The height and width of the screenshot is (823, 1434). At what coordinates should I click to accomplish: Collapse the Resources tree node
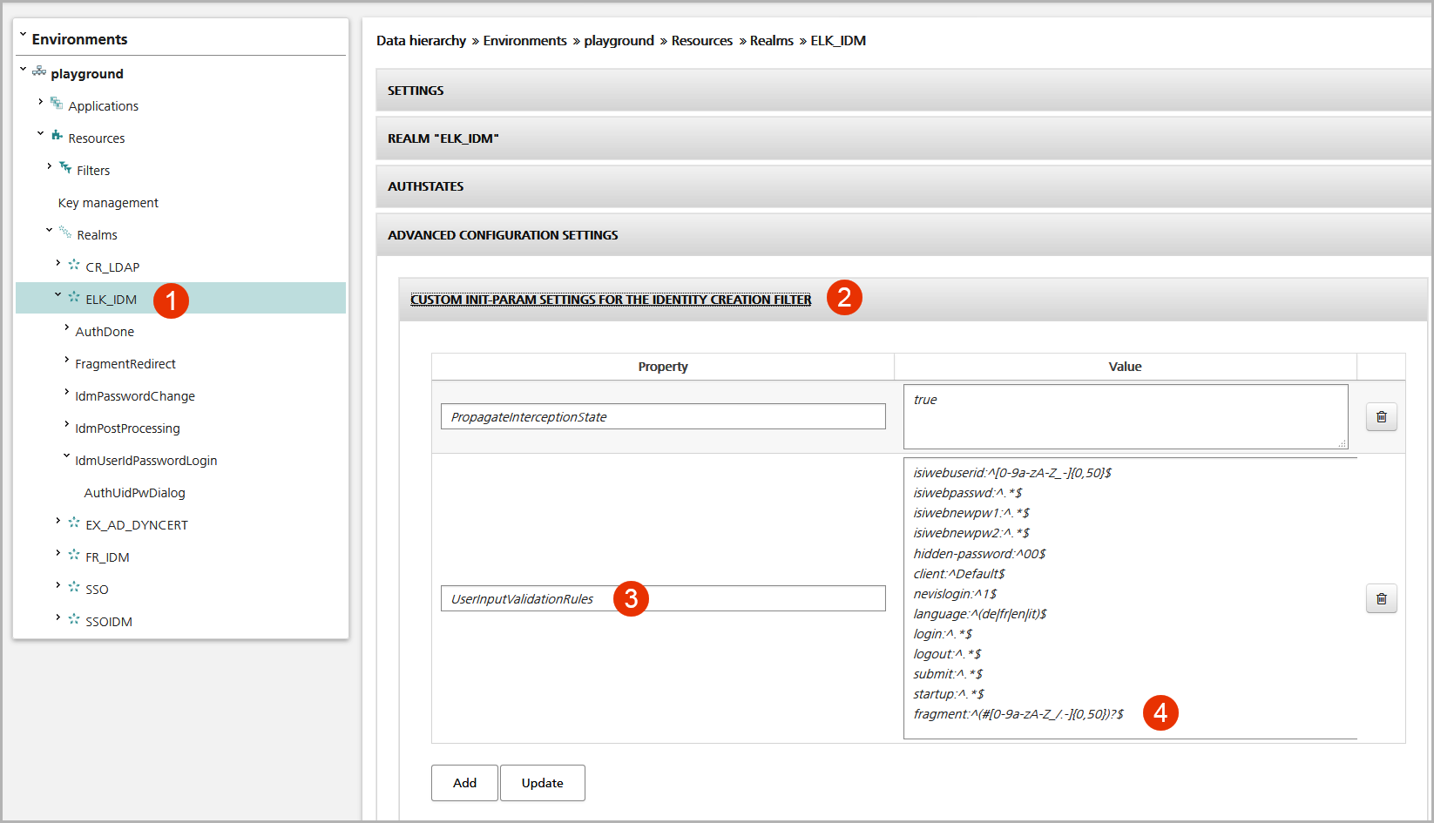pyautogui.click(x=41, y=133)
